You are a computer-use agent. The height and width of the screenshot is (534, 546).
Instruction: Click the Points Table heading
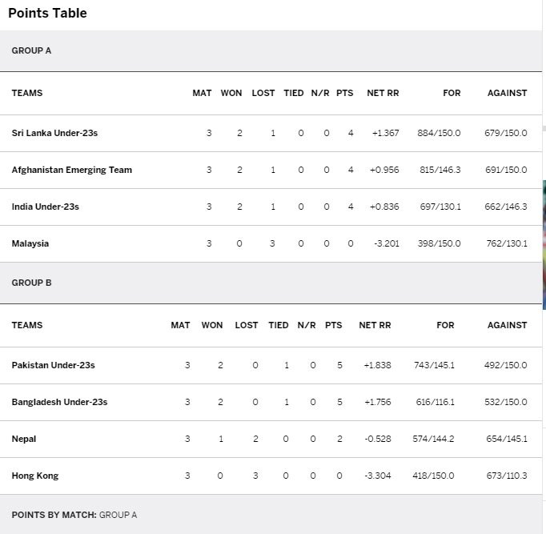47,14
